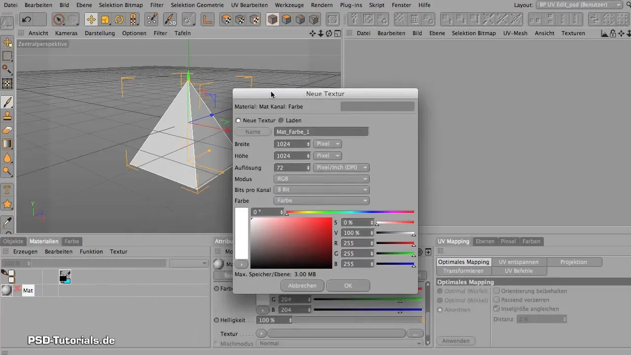Expand the 'Bits pro Kanal' dropdown

point(321,190)
